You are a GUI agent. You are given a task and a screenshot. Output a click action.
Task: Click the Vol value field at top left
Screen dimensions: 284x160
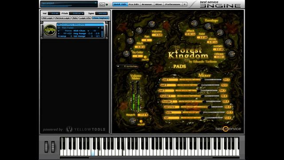click(54, 14)
